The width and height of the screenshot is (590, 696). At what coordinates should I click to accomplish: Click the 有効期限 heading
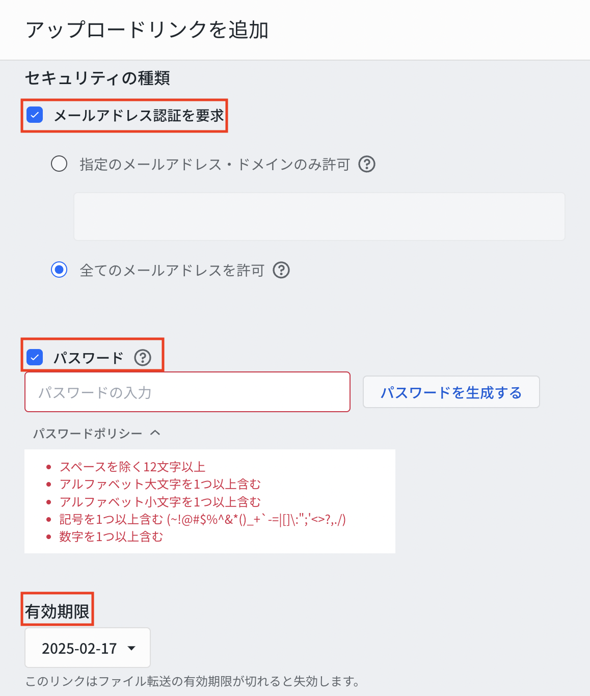tap(57, 611)
